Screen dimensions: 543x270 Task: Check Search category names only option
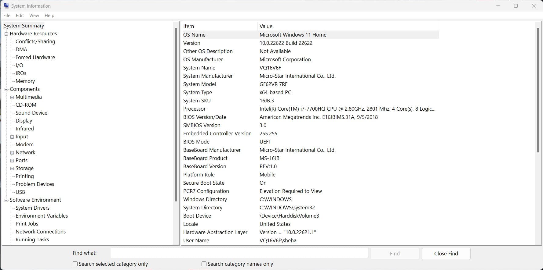[204, 264]
